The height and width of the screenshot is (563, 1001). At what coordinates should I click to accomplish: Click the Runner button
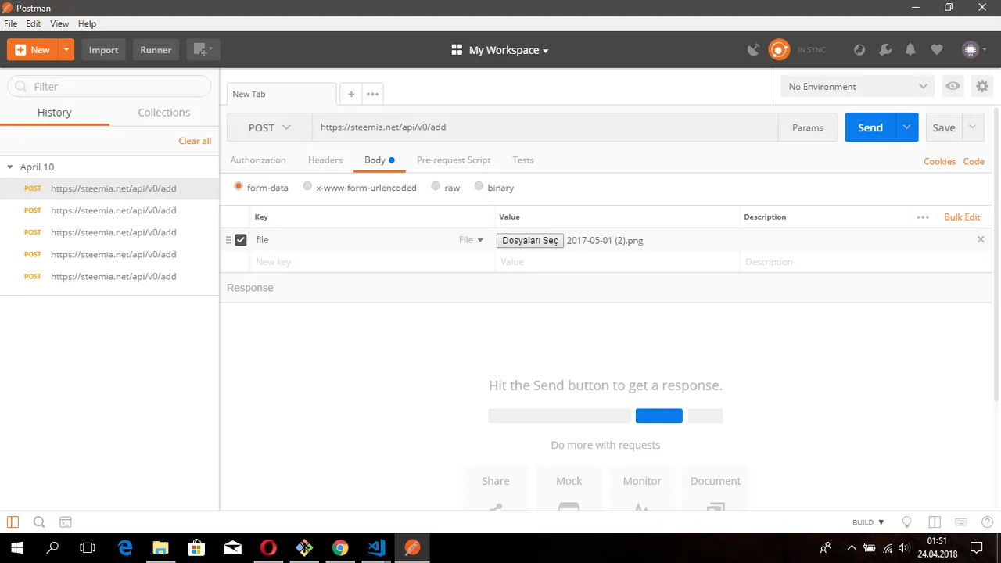tap(156, 50)
